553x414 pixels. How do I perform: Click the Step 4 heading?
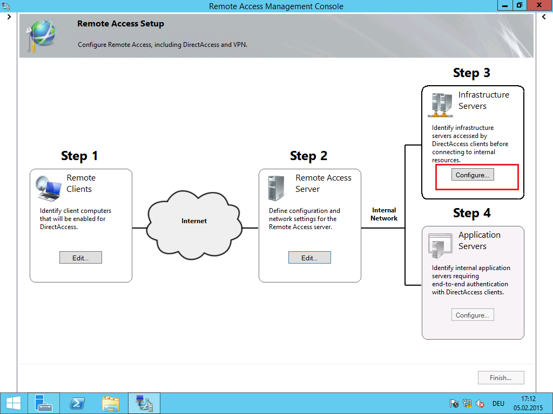(x=471, y=213)
